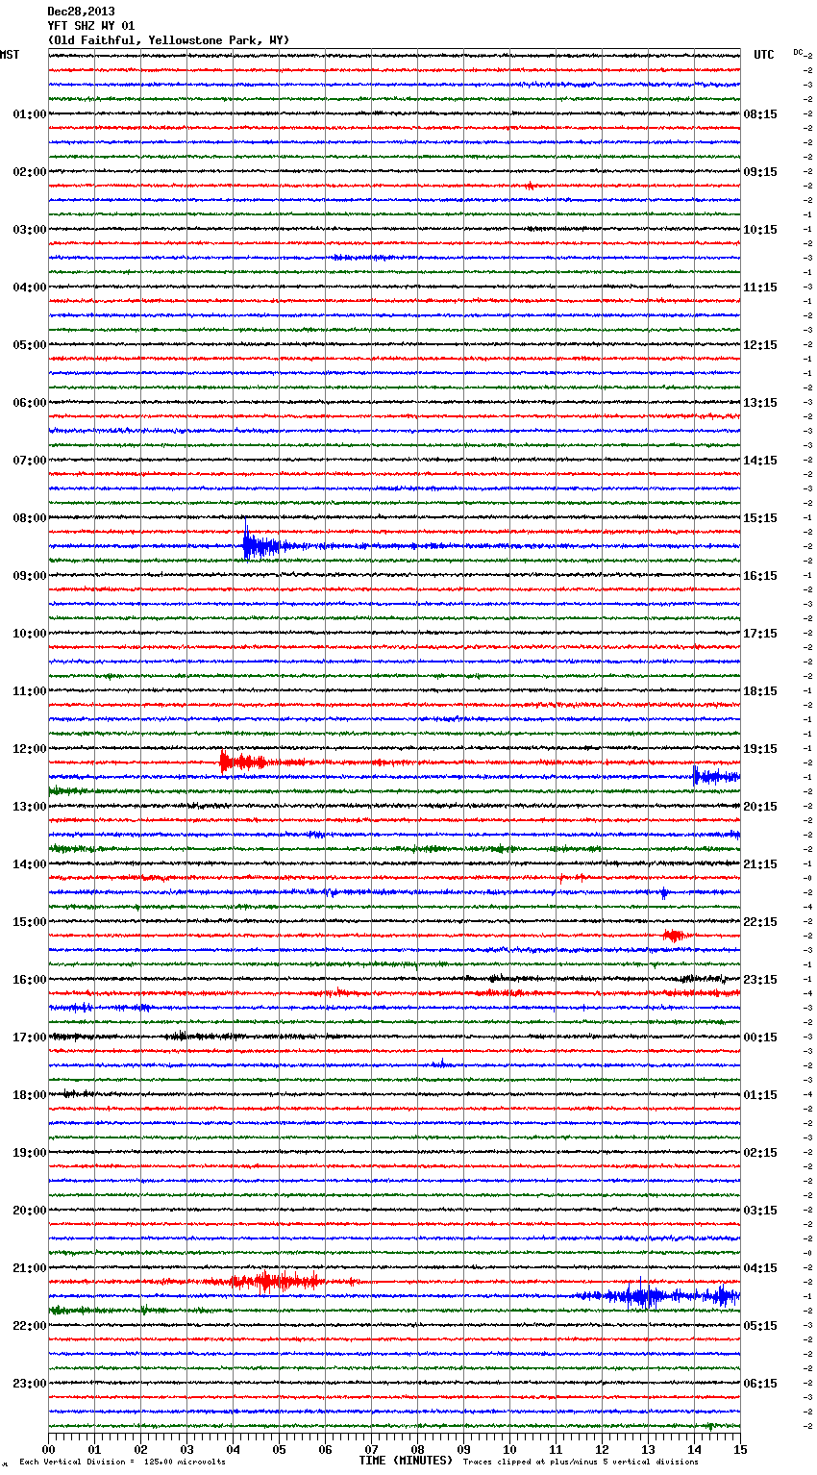The image size is (817, 1475).
Task: Select the 17:00 MST time label
Action: coord(30,1037)
